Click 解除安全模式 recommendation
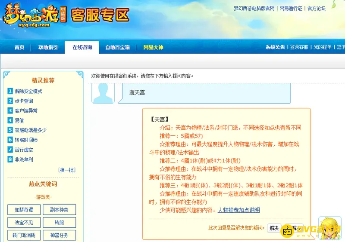The image size is (345, 242). [x=28, y=91]
